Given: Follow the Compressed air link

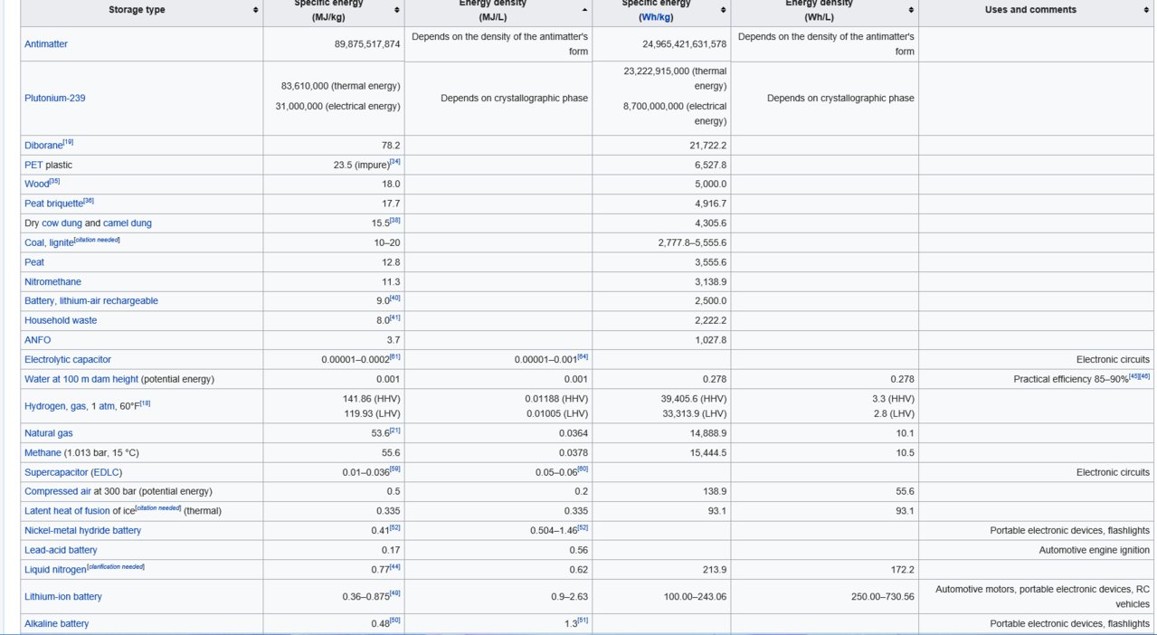Looking at the screenshot, I should tap(57, 491).
